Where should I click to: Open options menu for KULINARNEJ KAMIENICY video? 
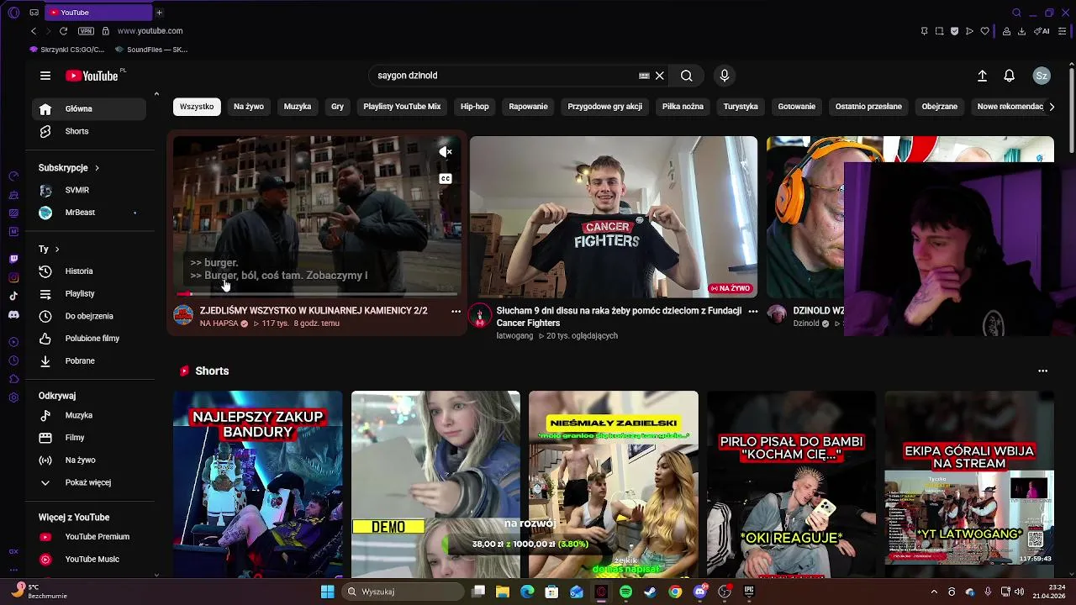456,312
